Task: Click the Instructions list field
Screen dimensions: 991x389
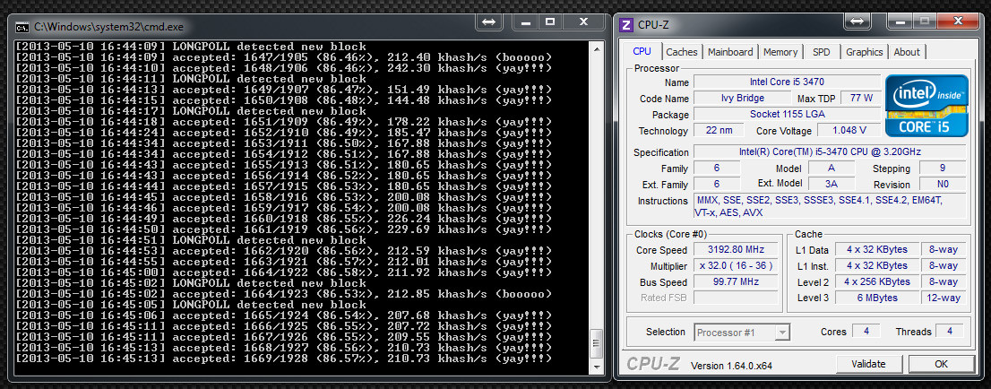Action: click(829, 206)
